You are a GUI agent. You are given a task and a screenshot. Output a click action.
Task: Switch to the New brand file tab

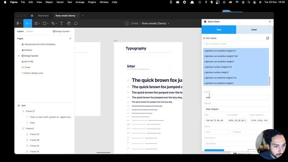pyautogui.click(x=43, y=16)
